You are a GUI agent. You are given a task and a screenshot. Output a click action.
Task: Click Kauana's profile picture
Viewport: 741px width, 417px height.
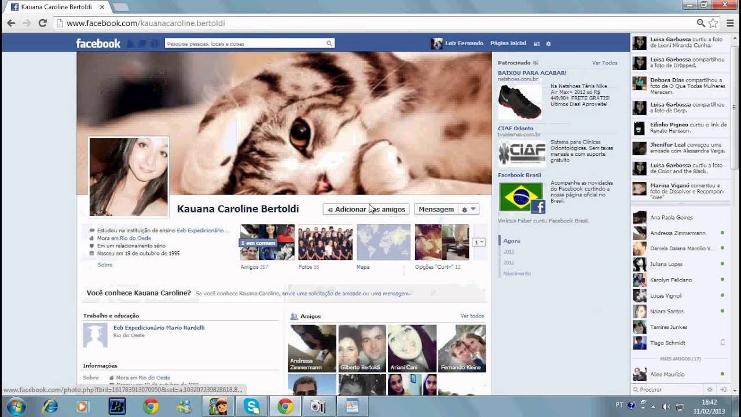point(129,177)
